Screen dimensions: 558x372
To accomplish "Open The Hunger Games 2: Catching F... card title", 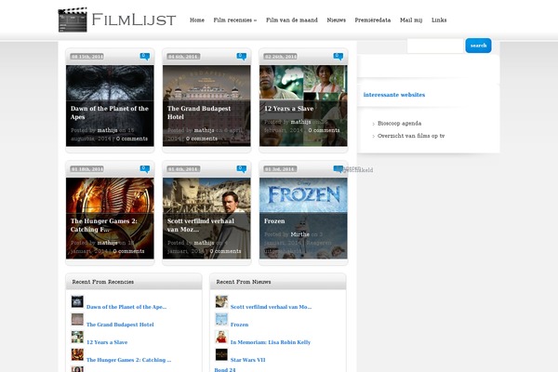I will click(x=104, y=225).
